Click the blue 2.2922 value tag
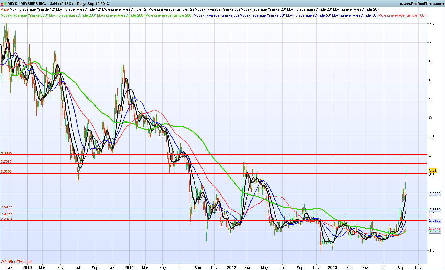 (435, 221)
